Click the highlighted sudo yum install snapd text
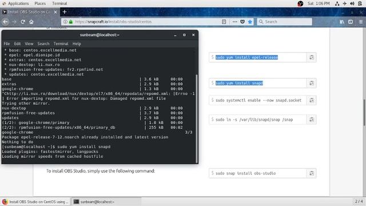This screenshot has width=366, height=206. [x=239, y=83]
